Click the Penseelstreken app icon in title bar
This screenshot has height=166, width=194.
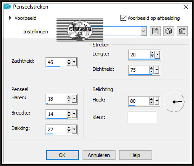pos(7,7)
